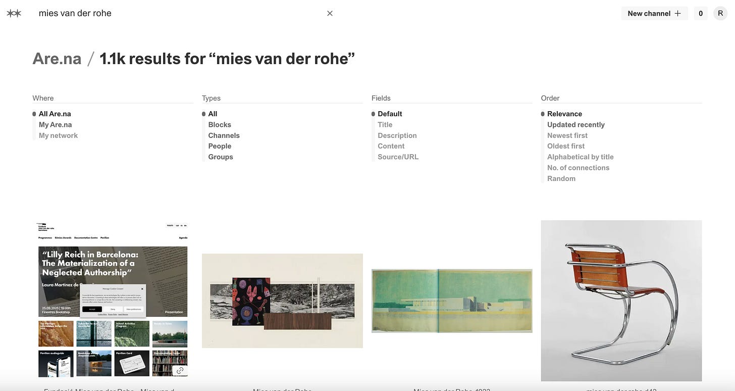The height and width of the screenshot is (391, 735).
Task: Sort results by Oldest first
Action: click(x=566, y=146)
